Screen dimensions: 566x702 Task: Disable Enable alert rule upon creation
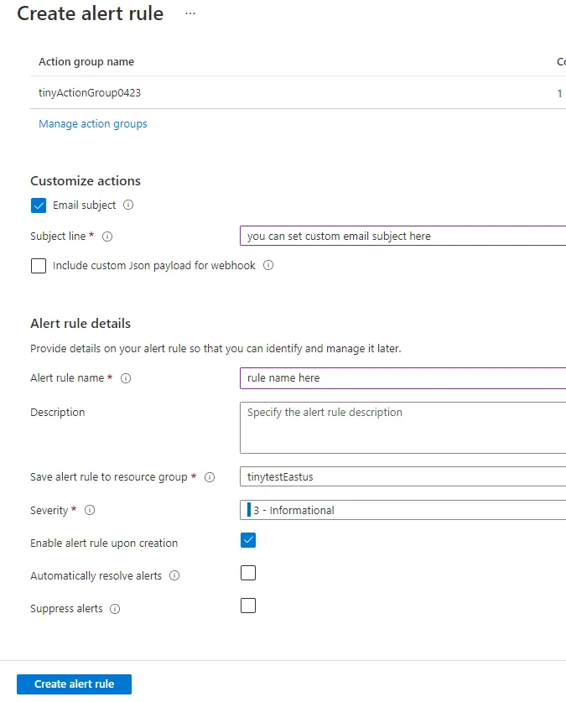click(248, 540)
